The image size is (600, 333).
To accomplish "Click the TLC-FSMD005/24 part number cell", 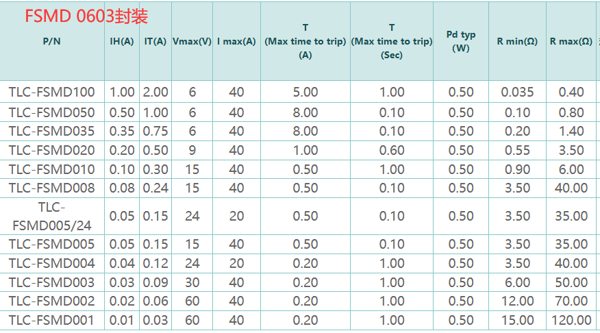I will click(52, 216).
